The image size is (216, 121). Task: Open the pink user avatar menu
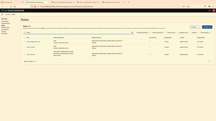tap(214, 10)
